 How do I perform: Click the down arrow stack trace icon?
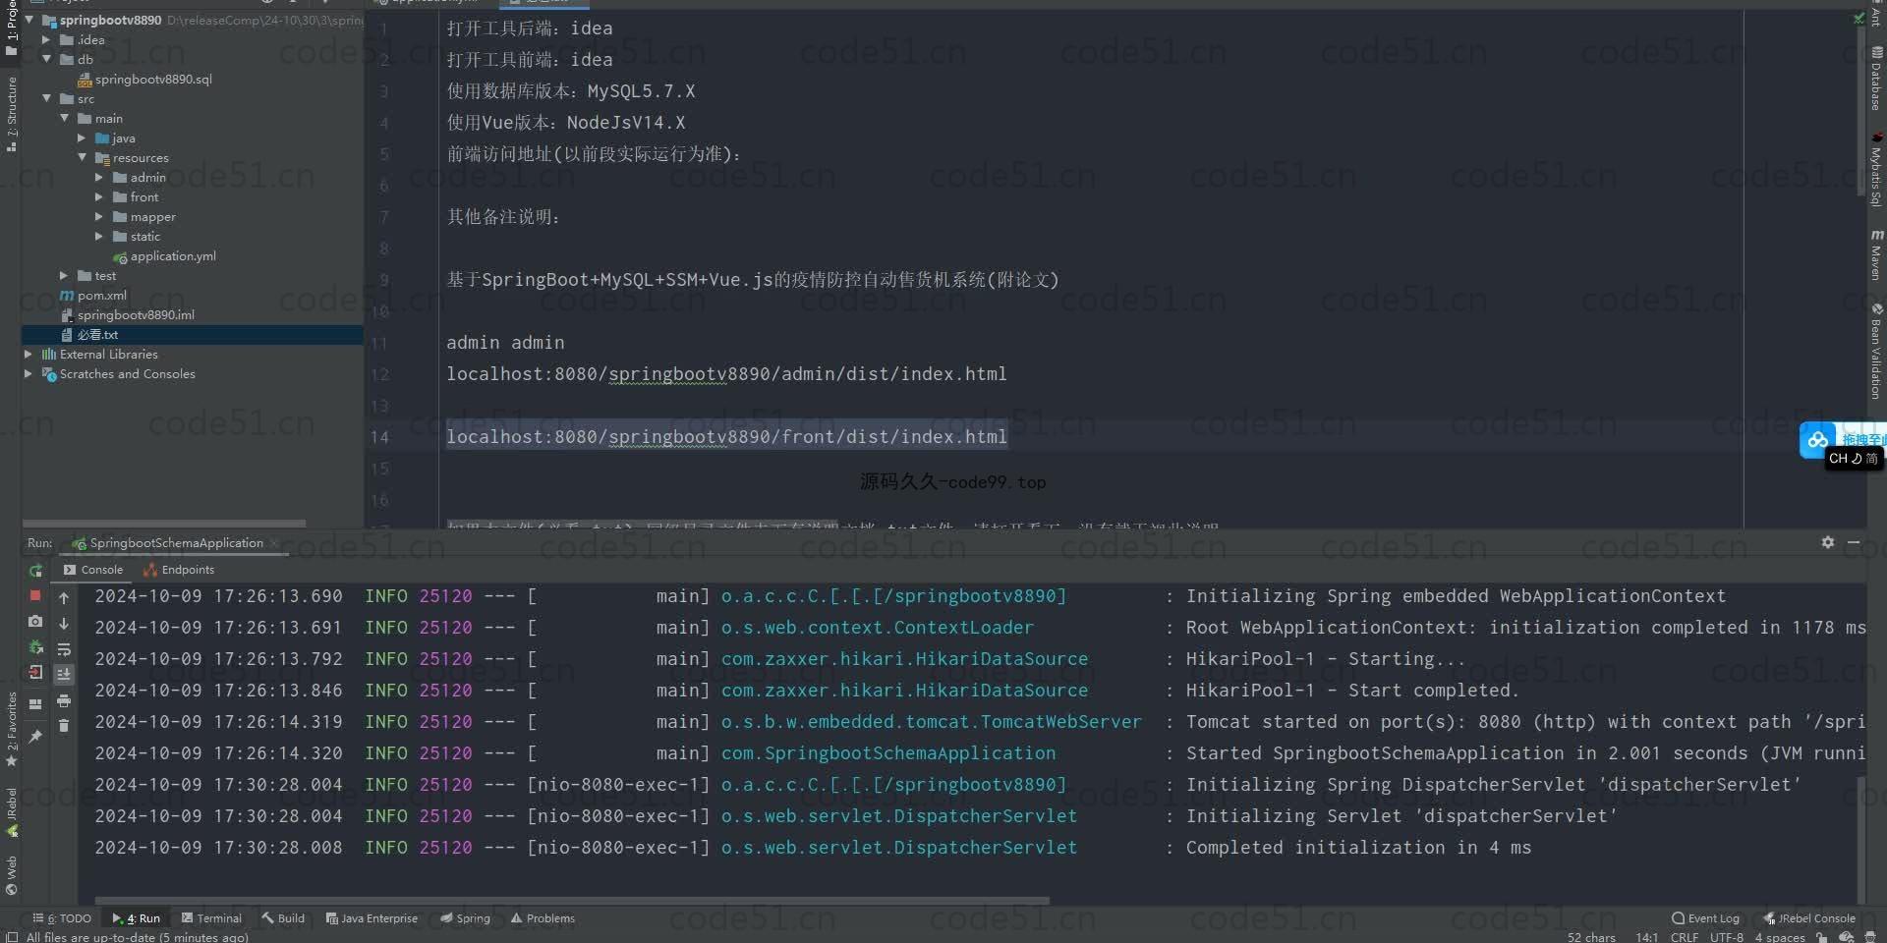64,623
